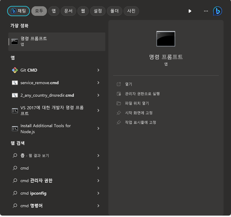The width and height of the screenshot is (231, 217).
Task: Click the large command prompt preview thumbnail
Action: pyautogui.click(x=166, y=39)
